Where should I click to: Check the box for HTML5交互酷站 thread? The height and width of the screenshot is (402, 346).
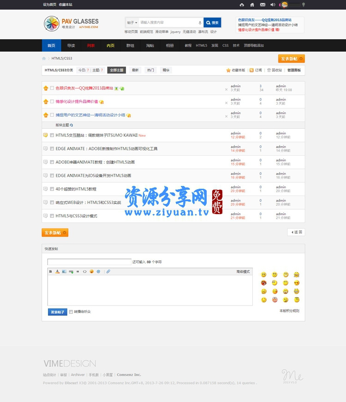coord(52,135)
